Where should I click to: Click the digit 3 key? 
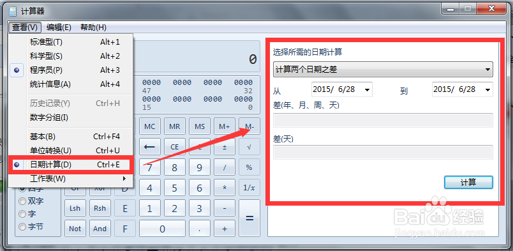(x=200, y=208)
